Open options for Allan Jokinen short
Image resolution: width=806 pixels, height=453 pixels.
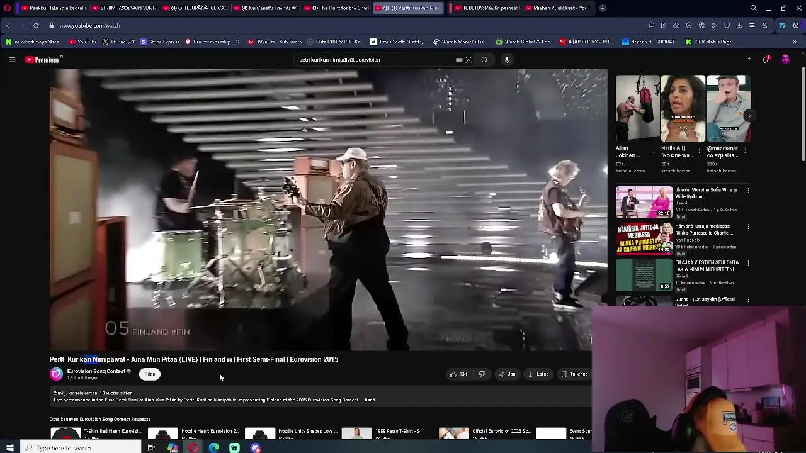click(654, 150)
